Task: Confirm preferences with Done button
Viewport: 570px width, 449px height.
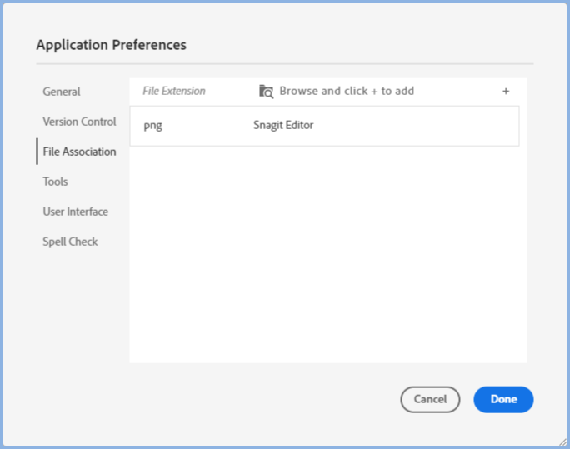Action: point(503,399)
